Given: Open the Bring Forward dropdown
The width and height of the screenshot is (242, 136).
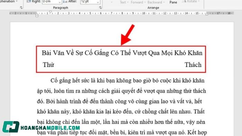Looking at the screenshot, I should coord(138,2).
